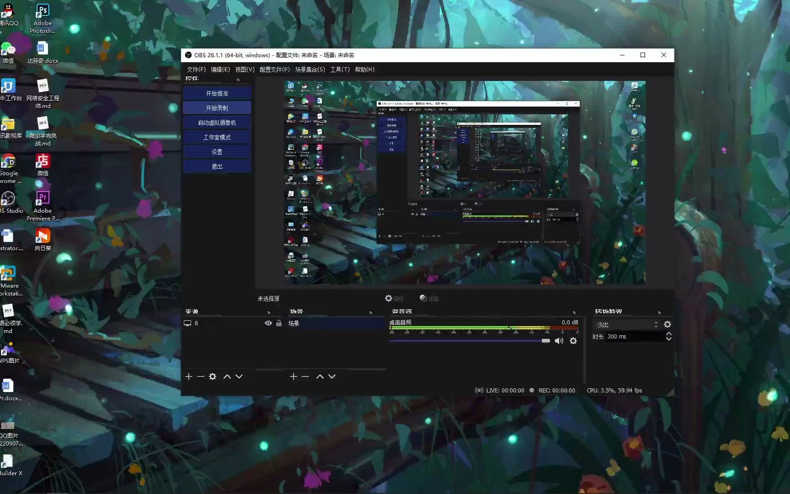Select source 8 in sources list
The height and width of the screenshot is (494, 790).
tap(233, 323)
